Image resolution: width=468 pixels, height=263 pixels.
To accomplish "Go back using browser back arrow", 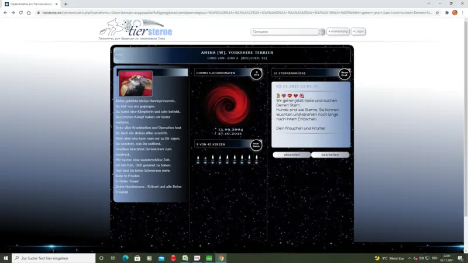I will click(5, 12).
